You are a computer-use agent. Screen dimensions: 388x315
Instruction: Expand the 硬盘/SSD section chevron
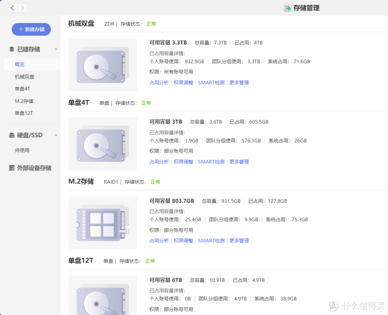click(56, 135)
